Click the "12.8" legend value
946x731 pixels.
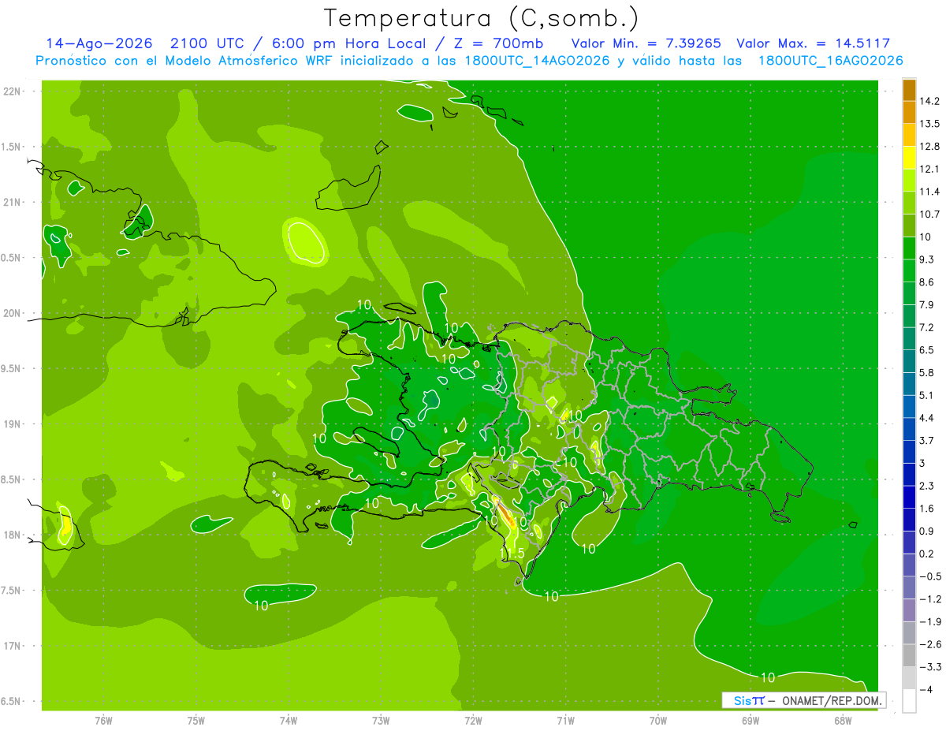(x=929, y=147)
